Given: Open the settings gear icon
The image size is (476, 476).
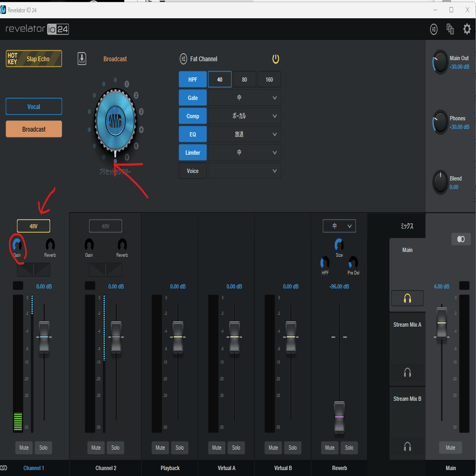Looking at the screenshot, I should [466, 29].
